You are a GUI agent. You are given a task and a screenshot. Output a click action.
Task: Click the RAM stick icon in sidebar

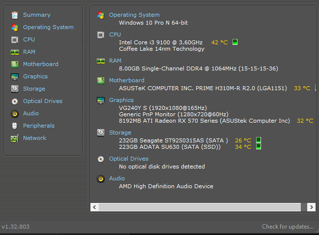[x=15, y=52]
